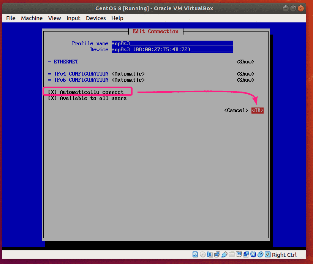Image resolution: width=313 pixels, height=264 pixels.
Task: Open the optical disc status icon
Action: [x=203, y=255]
